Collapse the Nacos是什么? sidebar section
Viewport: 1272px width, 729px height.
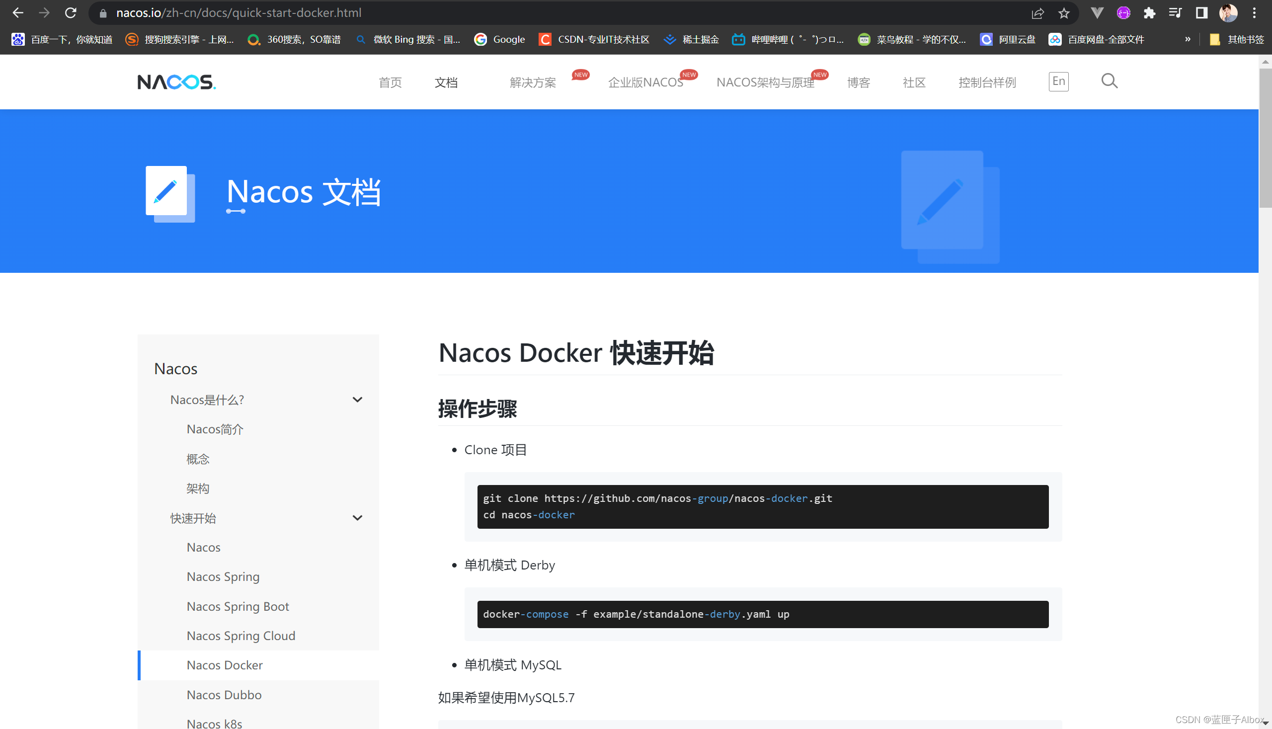pyautogui.click(x=357, y=400)
